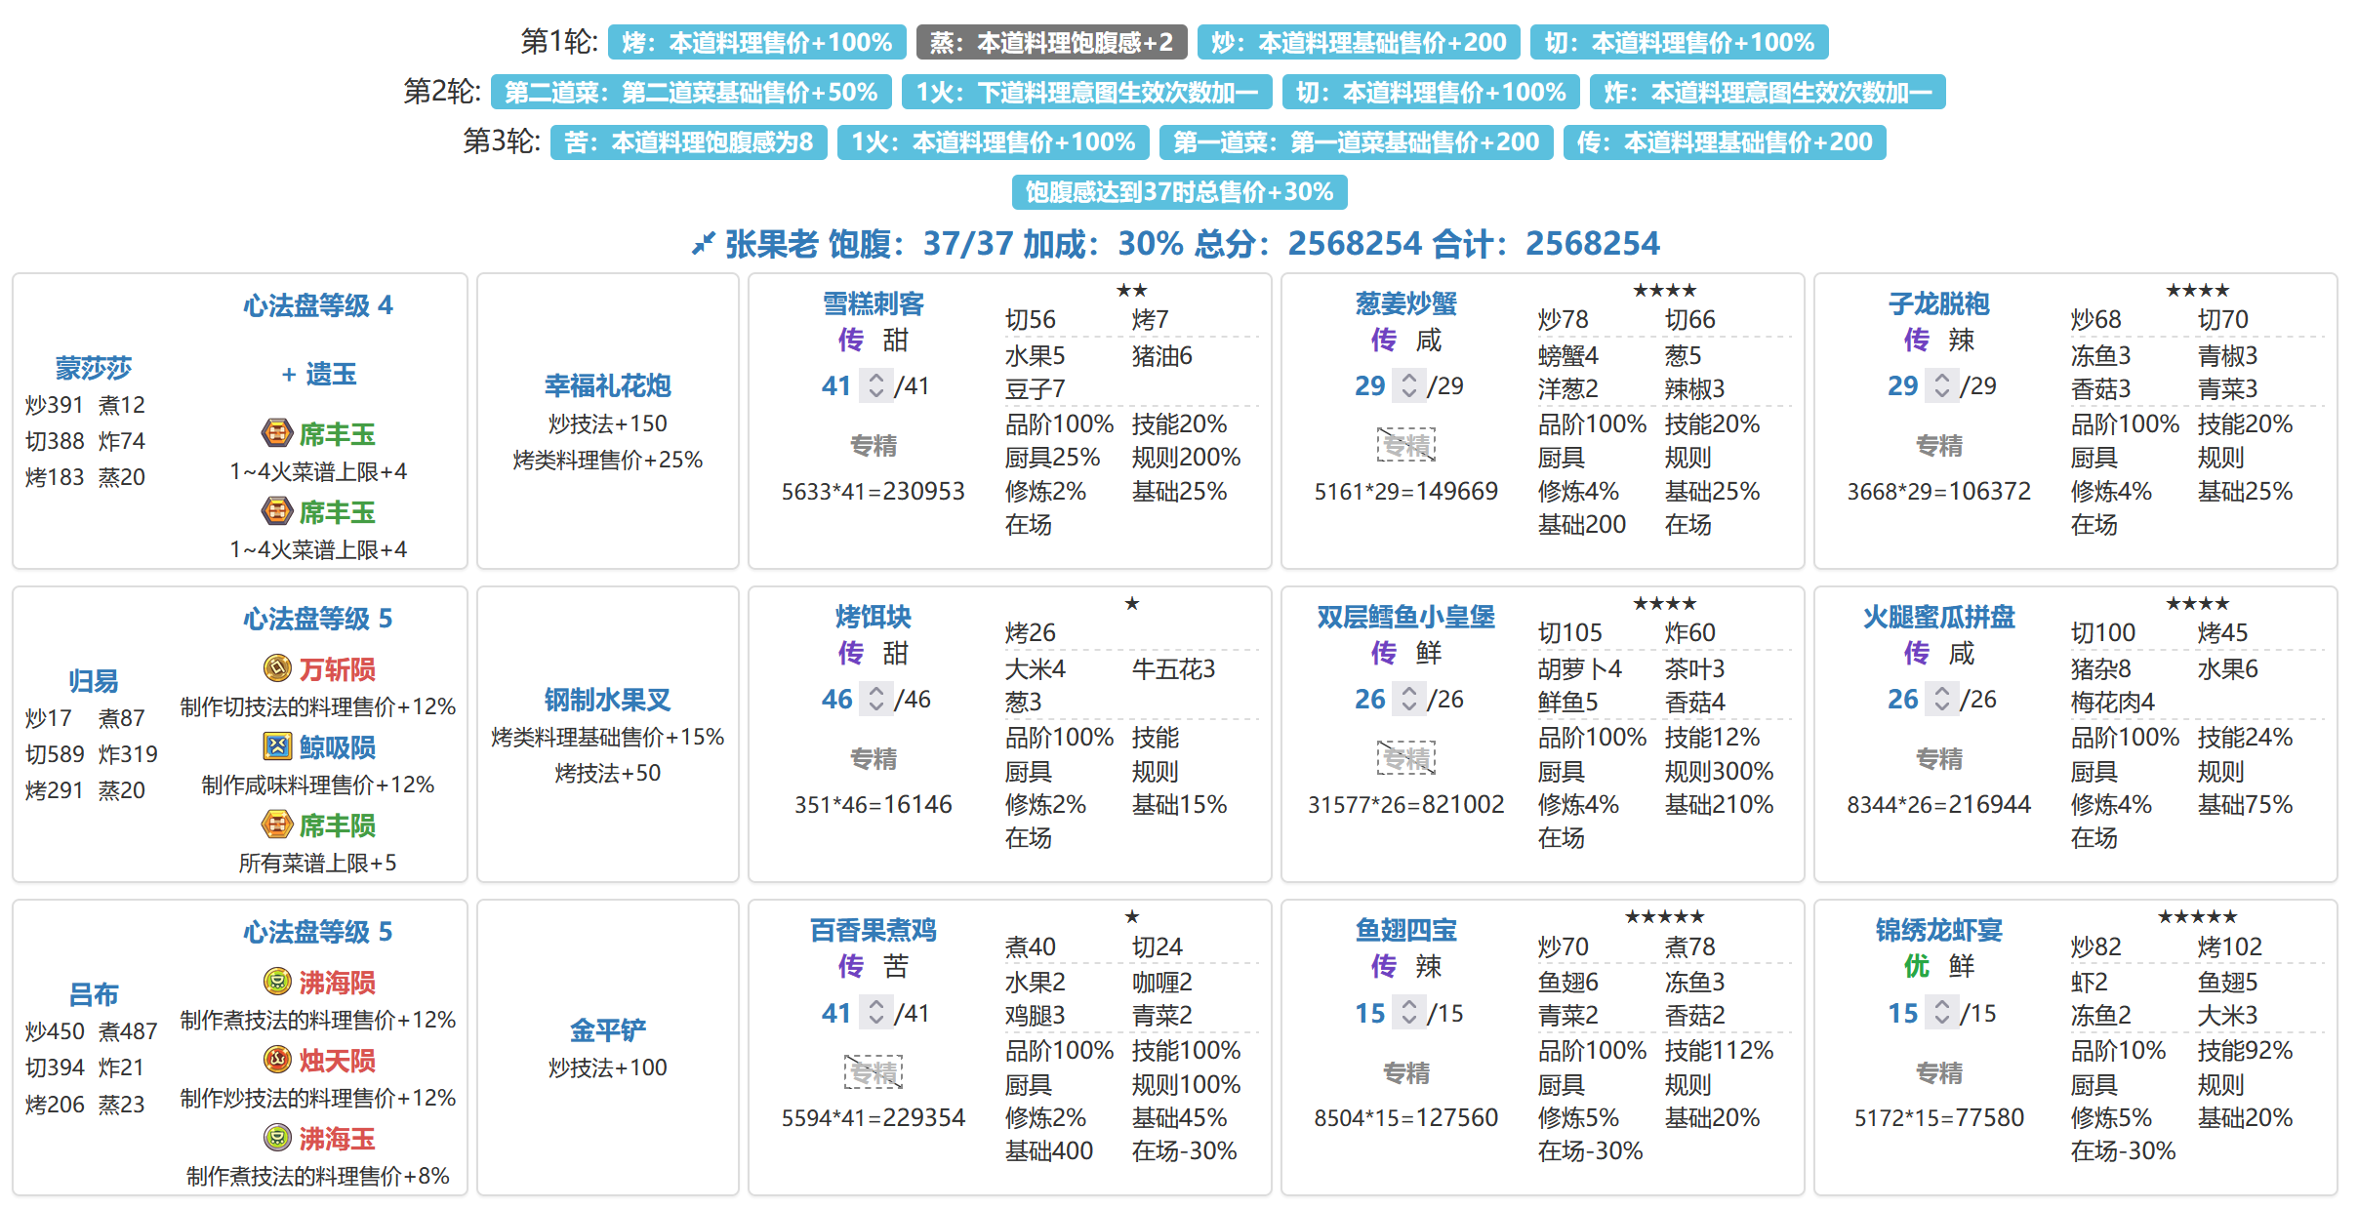The width and height of the screenshot is (2358, 1208).
Task: Open recipe 火腿蜜瓜拼盘
Action: click(1939, 617)
